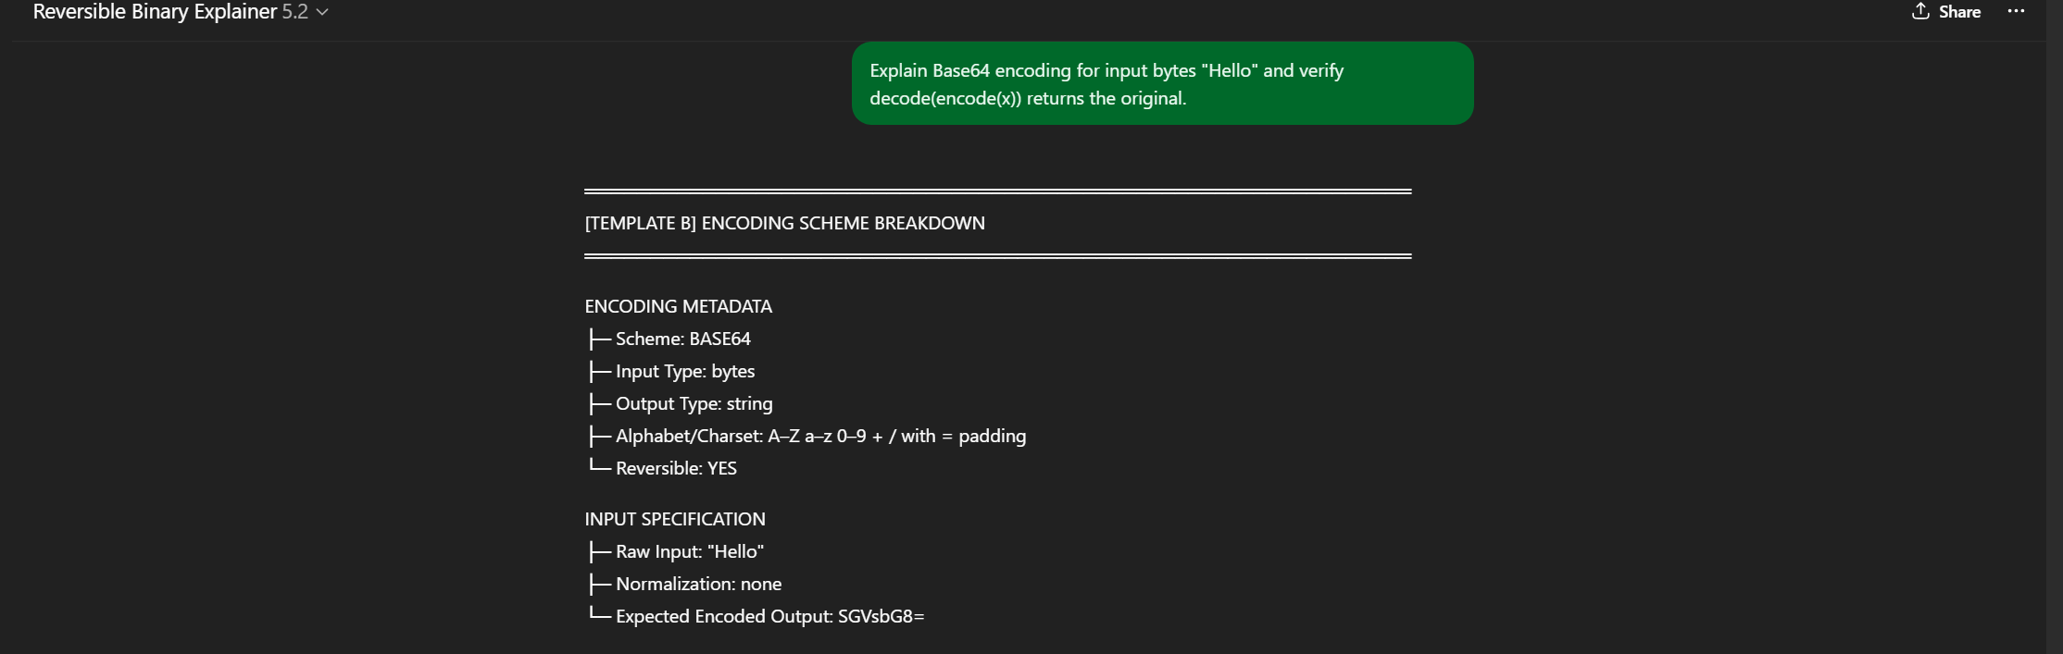Image resolution: width=2063 pixels, height=654 pixels.
Task: Click the 5.2 version number label
Action: [294, 12]
